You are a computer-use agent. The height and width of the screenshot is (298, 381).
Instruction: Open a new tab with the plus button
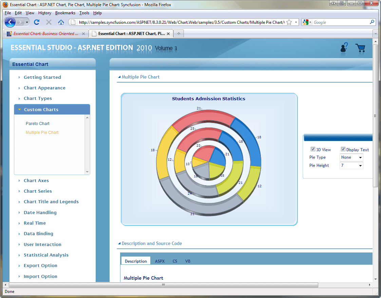coord(179,34)
